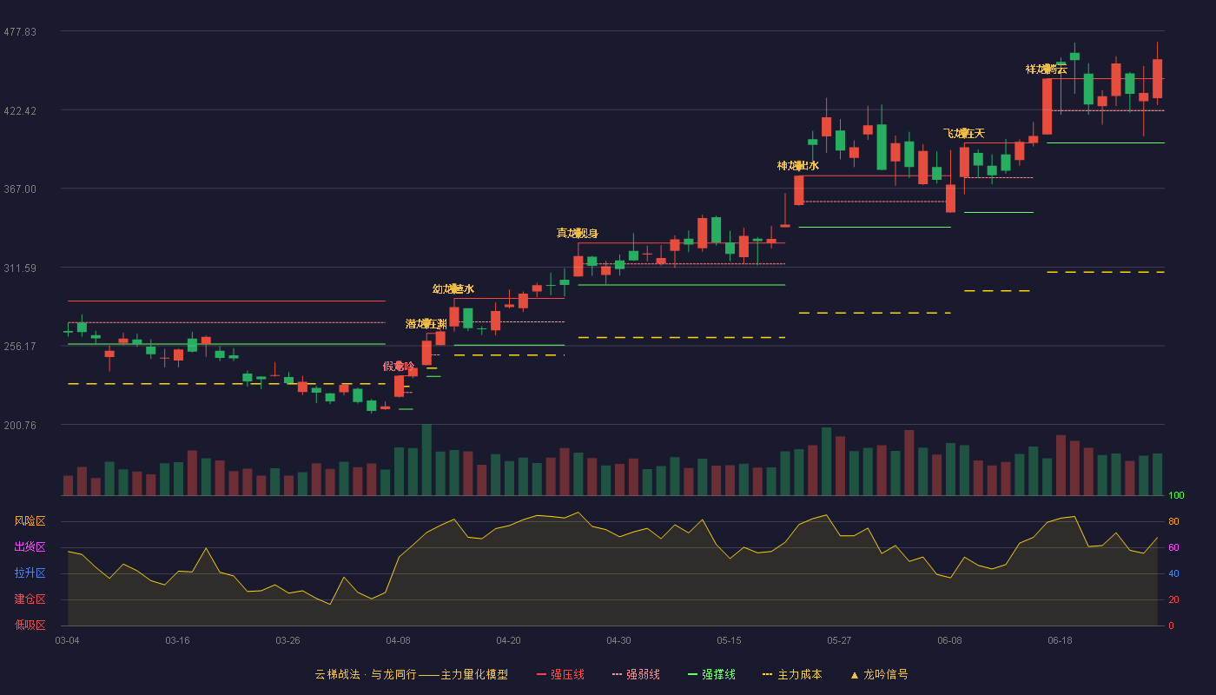Select the 神龙出水 signal marker

click(x=798, y=165)
